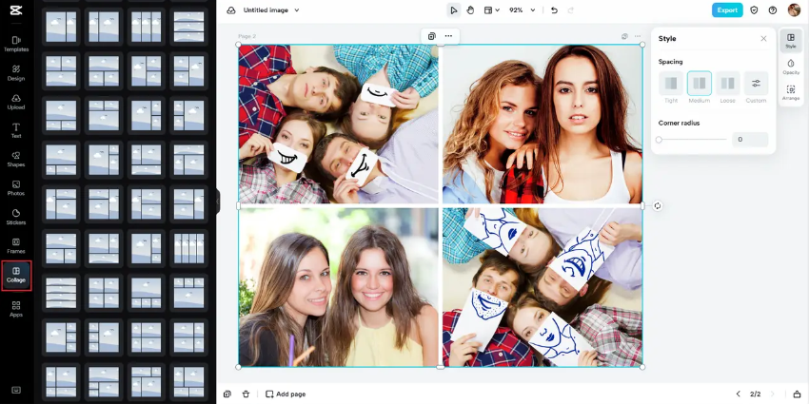
Task: Open the Shapes panel
Action: (16, 160)
